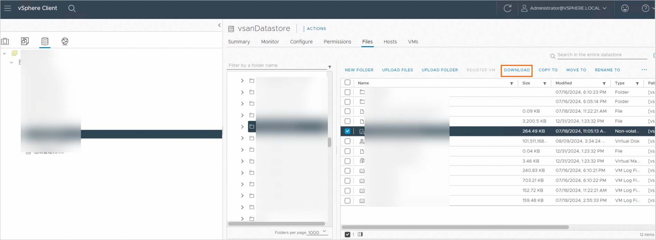Click UPLOAD FOLDER
This screenshot has width=656, height=240.
440,70
